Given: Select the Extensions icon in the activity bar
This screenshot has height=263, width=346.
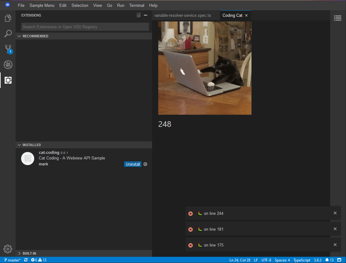Looking at the screenshot, I should pos(8,80).
